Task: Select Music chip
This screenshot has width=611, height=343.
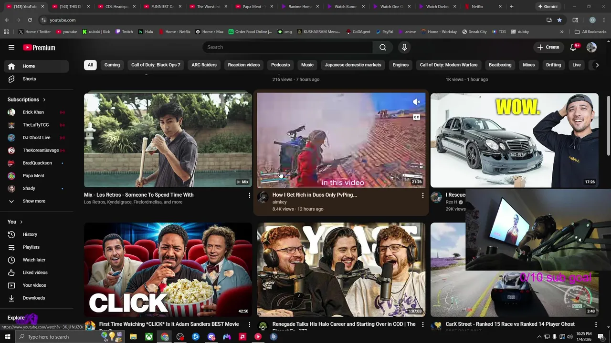Action: point(307,65)
